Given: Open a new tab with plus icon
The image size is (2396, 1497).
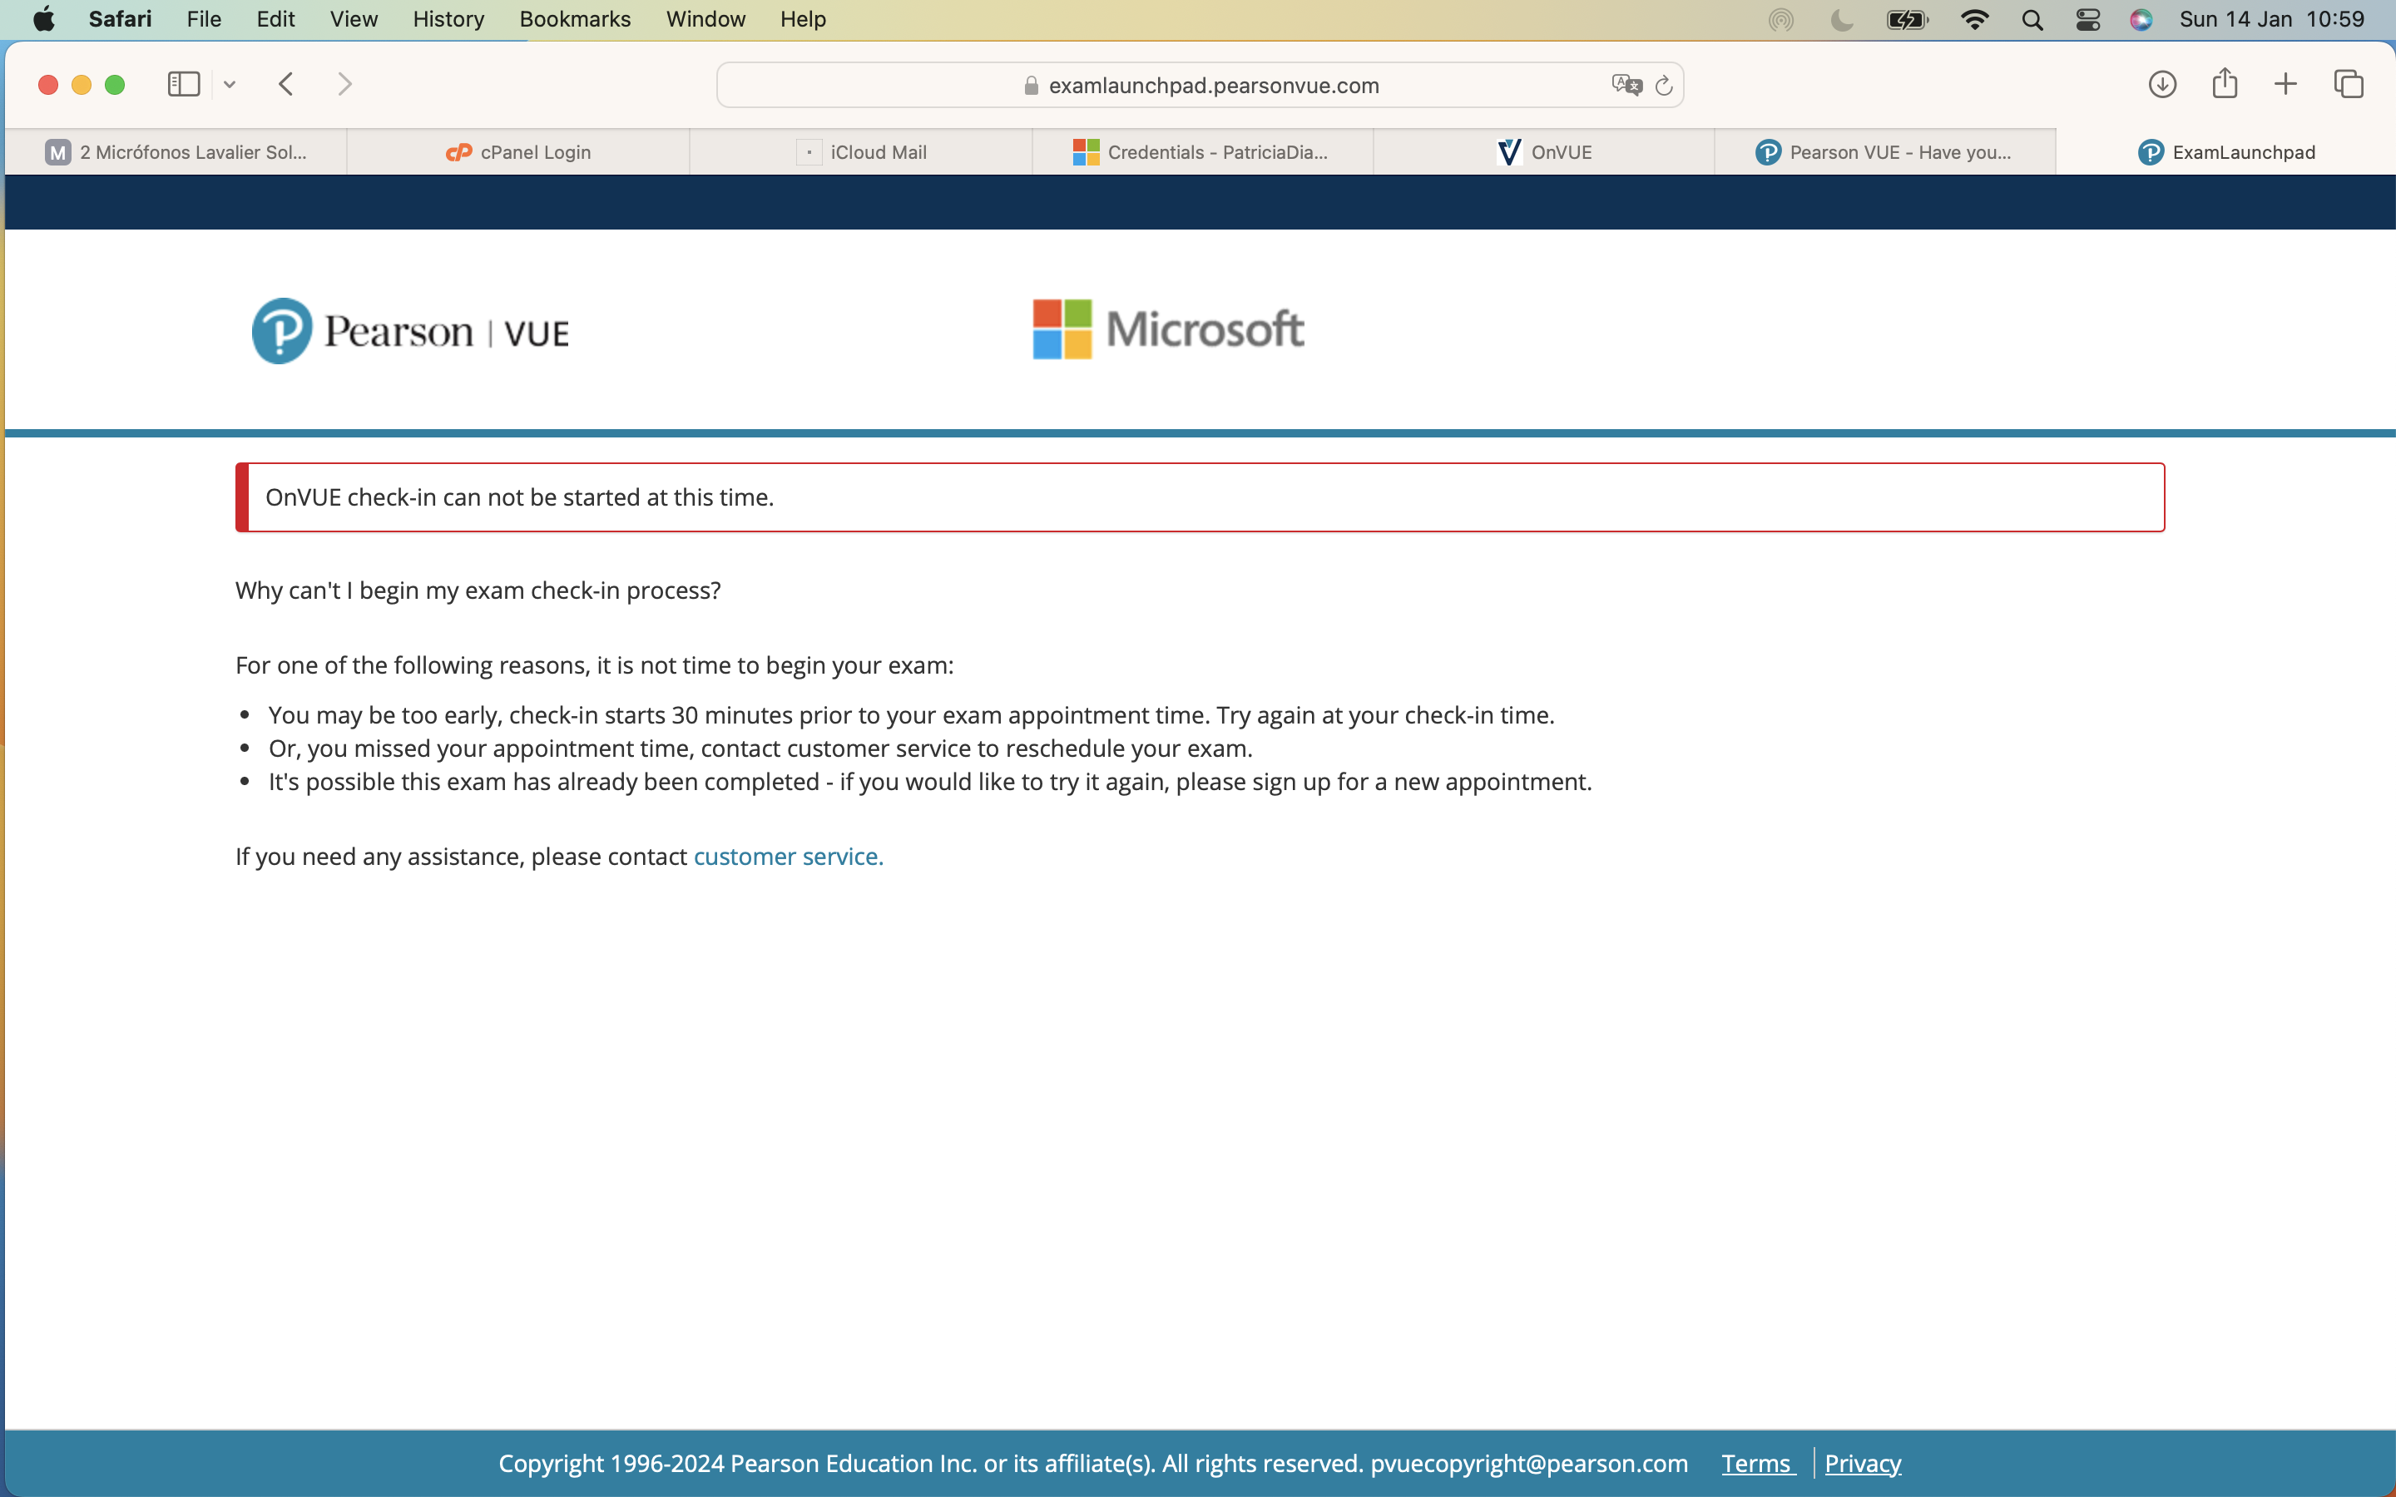Looking at the screenshot, I should [2285, 84].
